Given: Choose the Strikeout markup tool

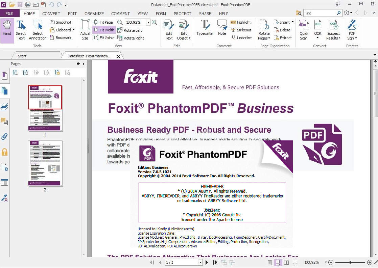Looking at the screenshot, I should click(241, 30).
